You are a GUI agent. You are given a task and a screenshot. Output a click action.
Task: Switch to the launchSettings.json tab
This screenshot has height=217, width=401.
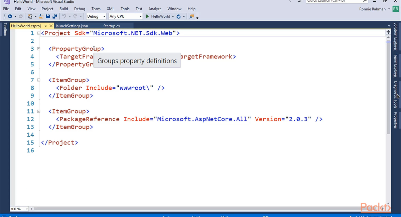[x=72, y=26]
